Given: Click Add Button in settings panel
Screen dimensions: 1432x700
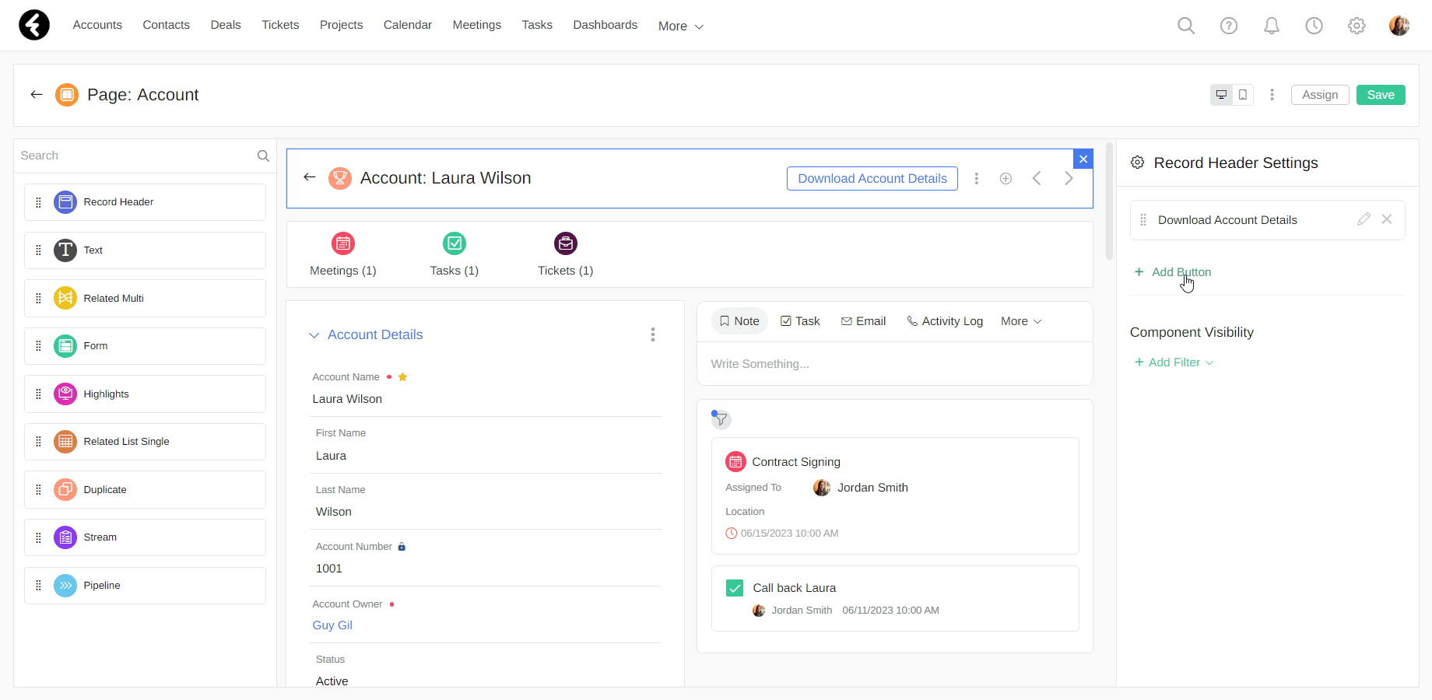Looking at the screenshot, I should pos(1173,272).
